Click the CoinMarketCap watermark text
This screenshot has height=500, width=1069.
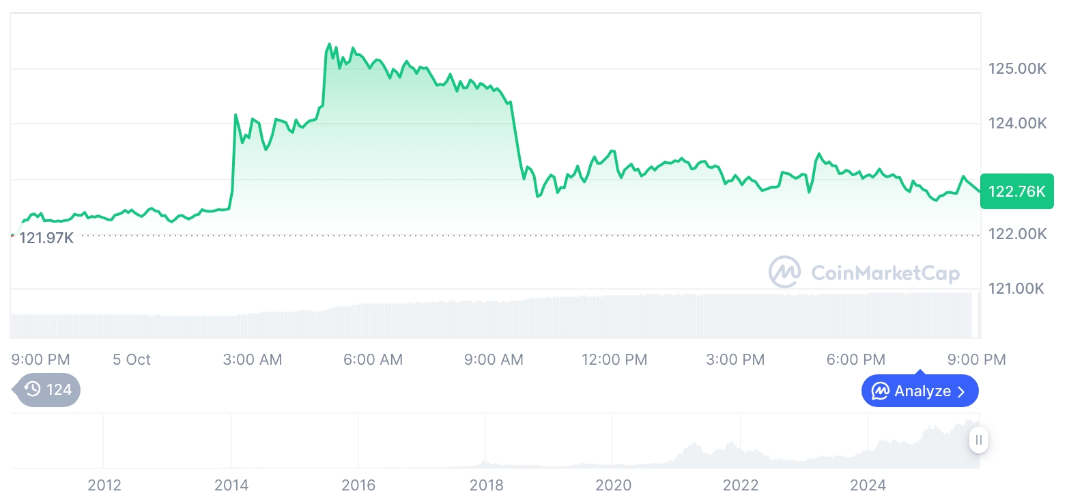click(885, 273)
